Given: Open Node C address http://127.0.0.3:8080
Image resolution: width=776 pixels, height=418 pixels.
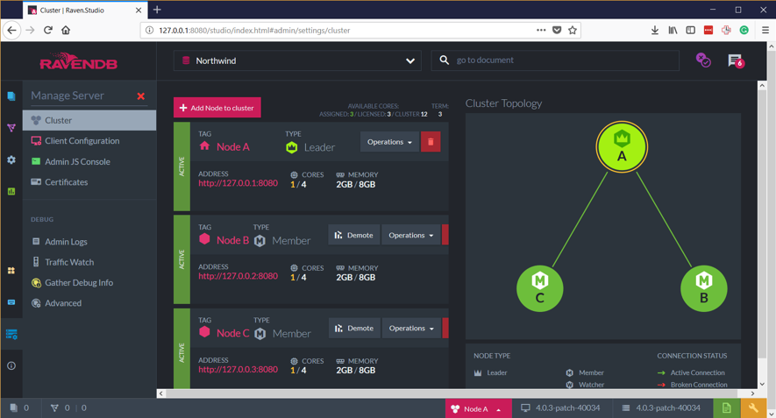Looking at the screenshot, I should 238,370.
